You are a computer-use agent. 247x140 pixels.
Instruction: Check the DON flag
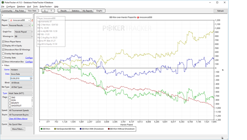pyautogui.click(x=10, y=100)
